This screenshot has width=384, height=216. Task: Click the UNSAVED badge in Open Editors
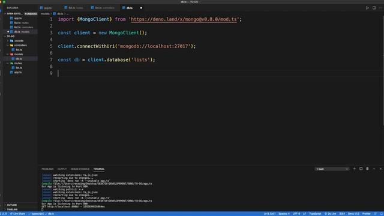coord(31,14)
